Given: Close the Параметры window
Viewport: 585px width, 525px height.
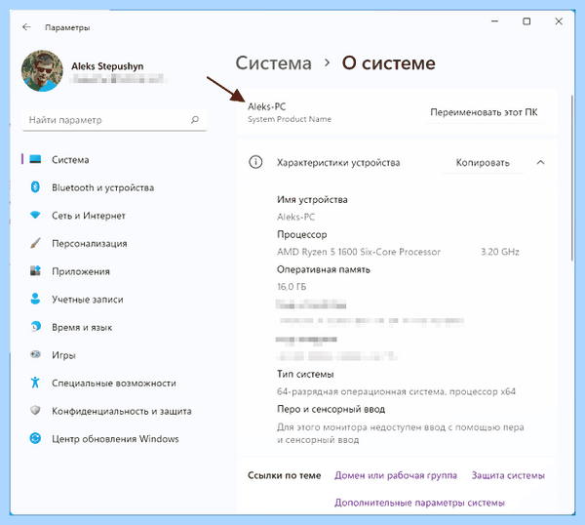Looking at the screenshot, I should (x=559, y=21).
